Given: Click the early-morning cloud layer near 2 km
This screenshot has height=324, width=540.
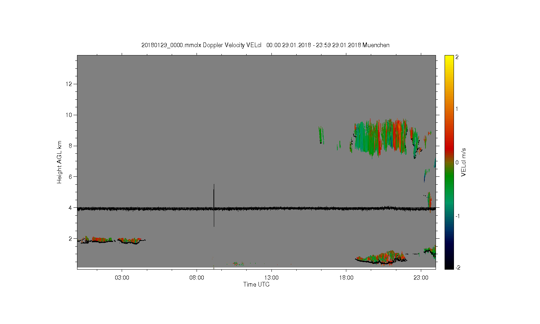Looking at the screenshot, I should click(x=112, y=240).
